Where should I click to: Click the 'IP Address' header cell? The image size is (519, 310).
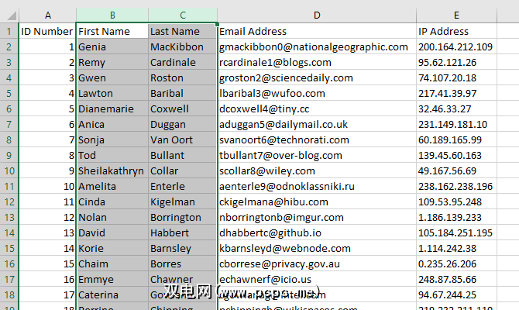tap(456, 31)
